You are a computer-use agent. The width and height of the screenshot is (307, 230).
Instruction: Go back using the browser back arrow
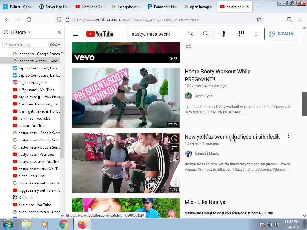pos(7,19)
